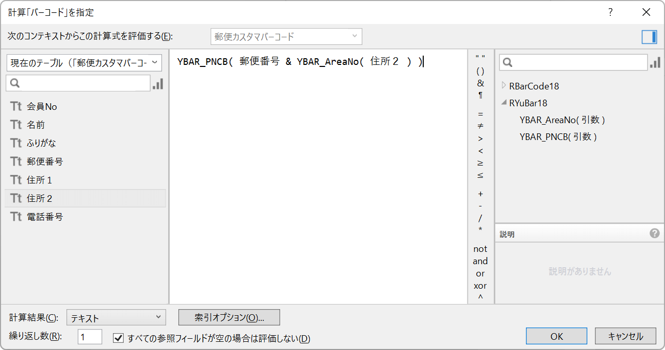Click the sort icon next to function search box
665x350 pixels.
click(x=655, y=62)
